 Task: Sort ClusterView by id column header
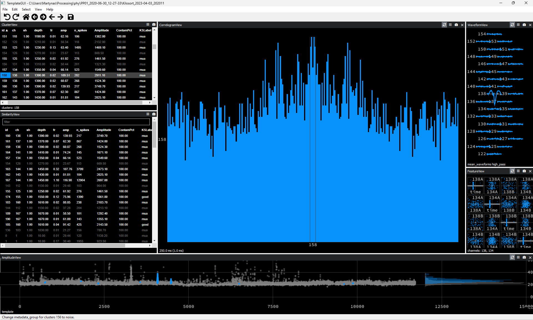[x=5, y=30]
